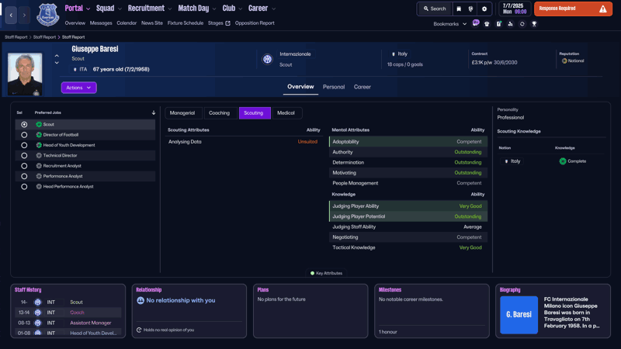Image resolution: width=621 pixels, height=349 pixels.
Task: Click the head icon beside the bookmark
Action: pos(470,9)
